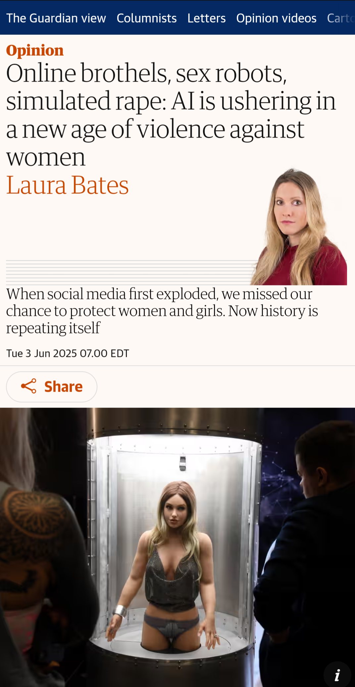Go to the Columnists tab
Screen dimensions: 355x687
(146, 18)
